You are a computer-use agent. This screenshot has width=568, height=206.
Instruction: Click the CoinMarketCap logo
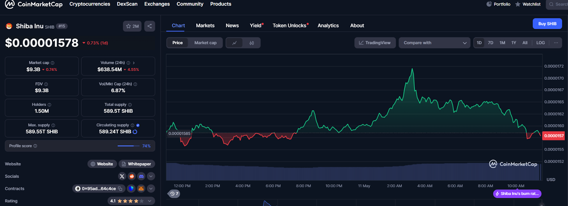click(x=34, y=4)
